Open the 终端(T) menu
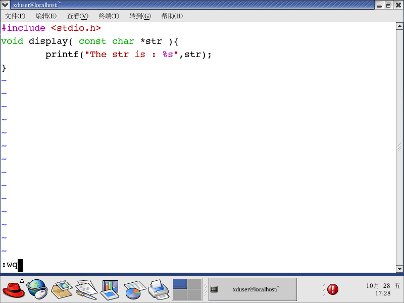 pyautogui.click(x=109, y=16)
